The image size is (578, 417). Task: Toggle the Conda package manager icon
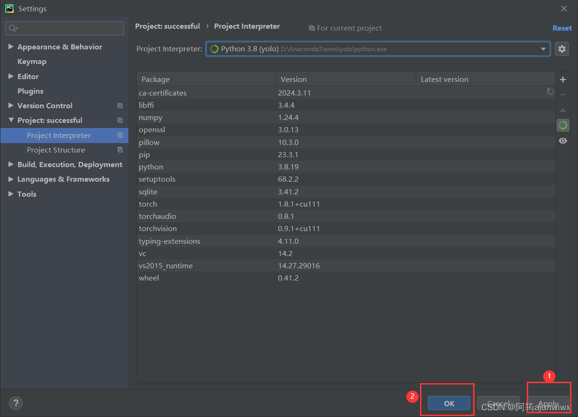coord(563,125)
